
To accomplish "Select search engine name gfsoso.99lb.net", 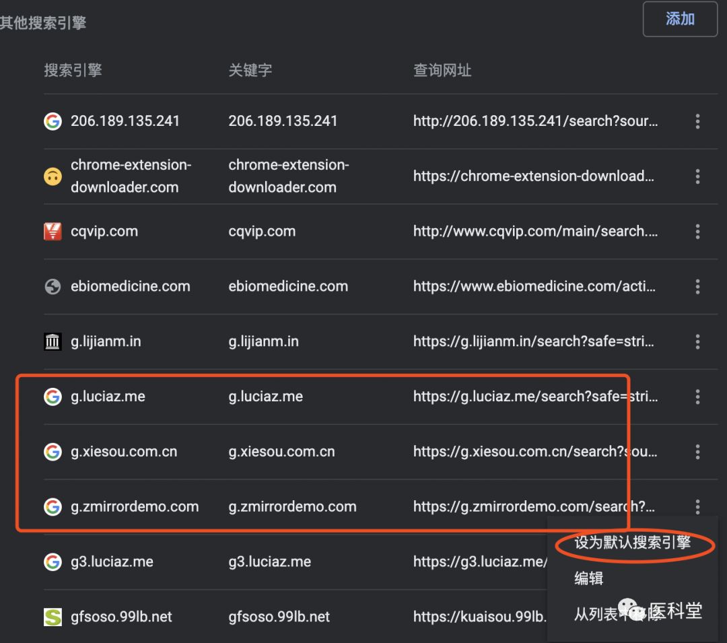I will pyautogui.click(x=121, y=617).
